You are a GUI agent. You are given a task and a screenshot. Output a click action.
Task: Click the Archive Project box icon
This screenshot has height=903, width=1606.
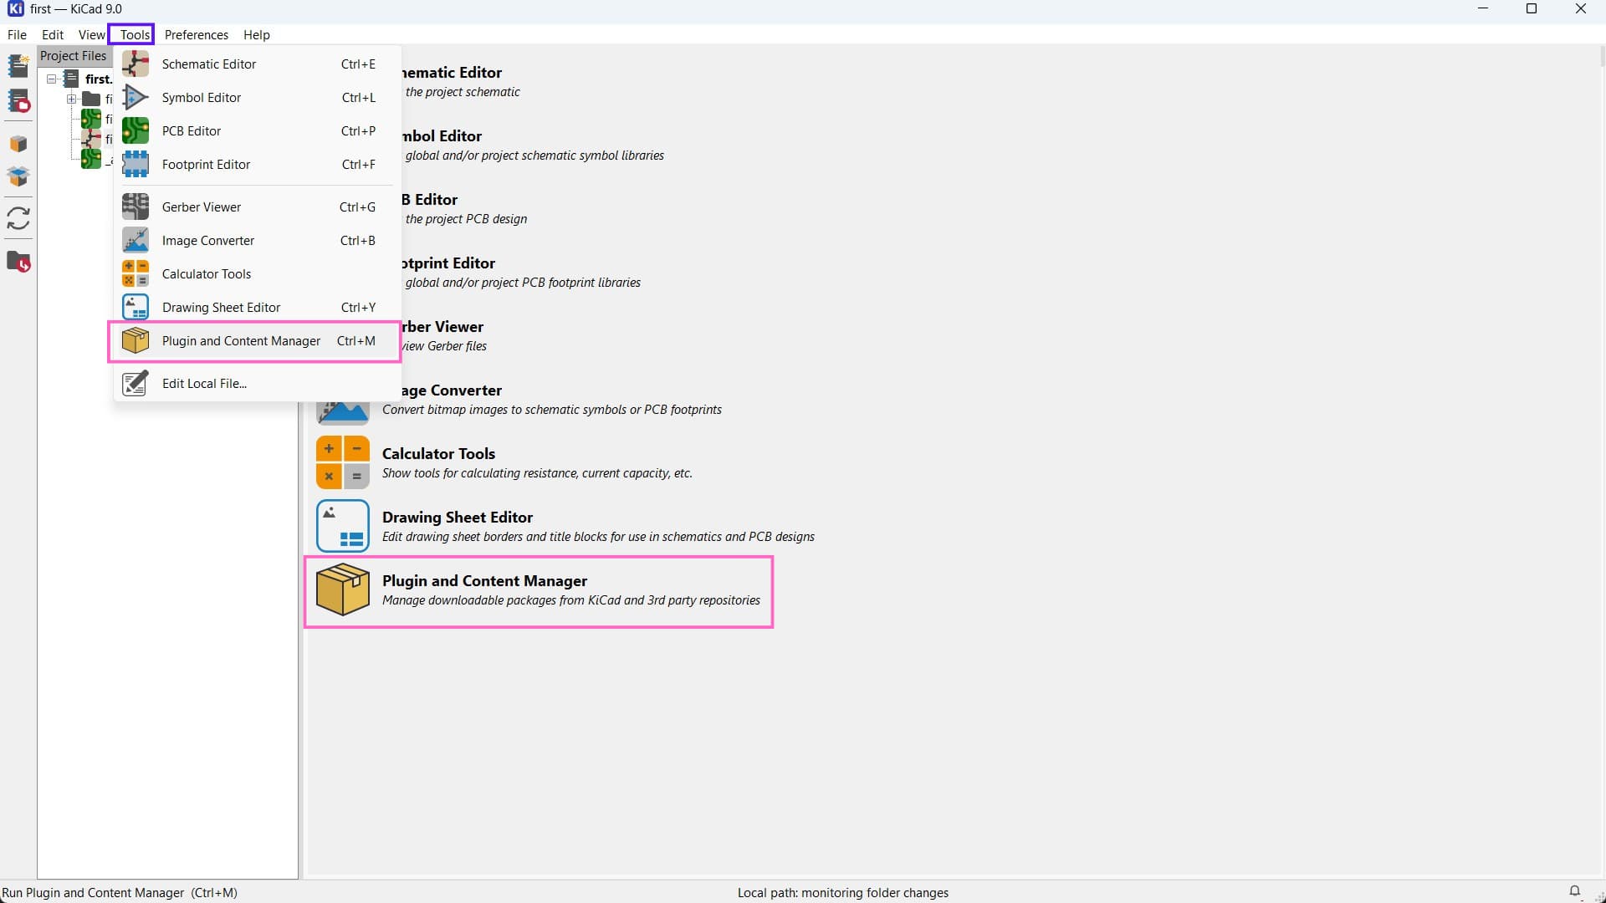pyautogui.click(x=18, y=144)
